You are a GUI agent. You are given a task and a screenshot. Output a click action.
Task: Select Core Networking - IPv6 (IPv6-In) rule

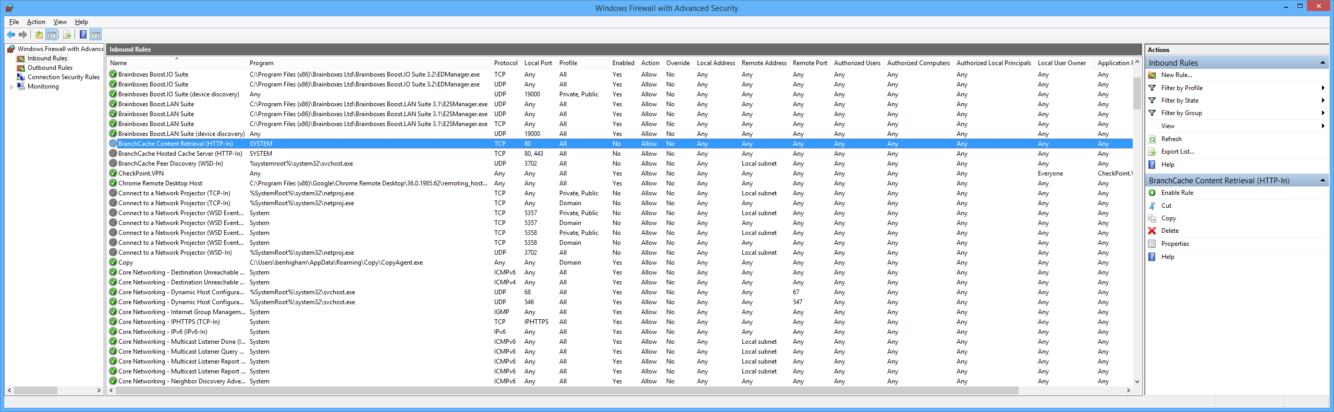(163, 332)
